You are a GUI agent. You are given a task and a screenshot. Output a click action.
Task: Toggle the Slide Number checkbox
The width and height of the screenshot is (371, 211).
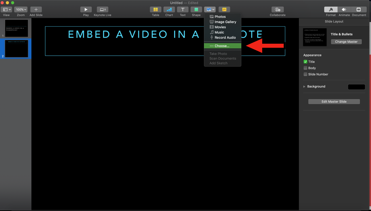(x=306, y=74)
